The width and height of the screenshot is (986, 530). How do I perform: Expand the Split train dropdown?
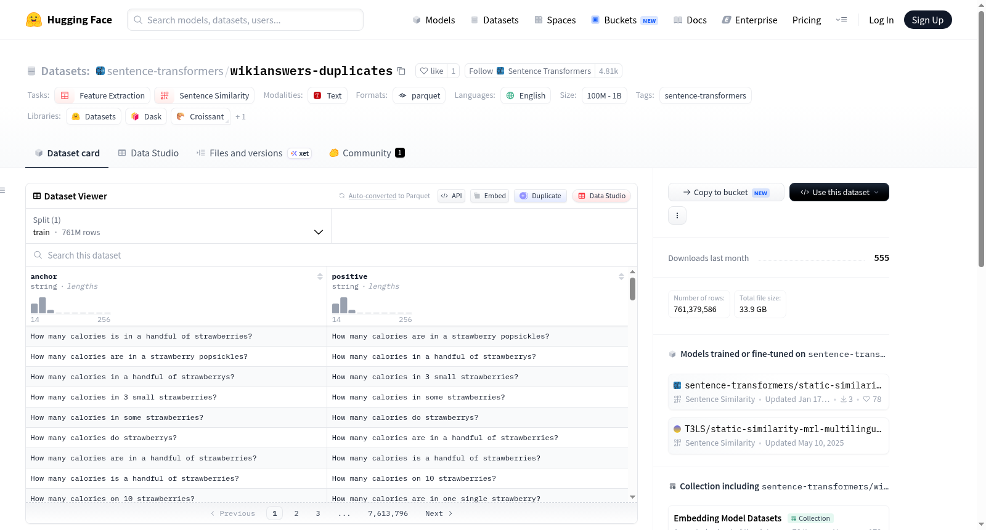point(178,226)
